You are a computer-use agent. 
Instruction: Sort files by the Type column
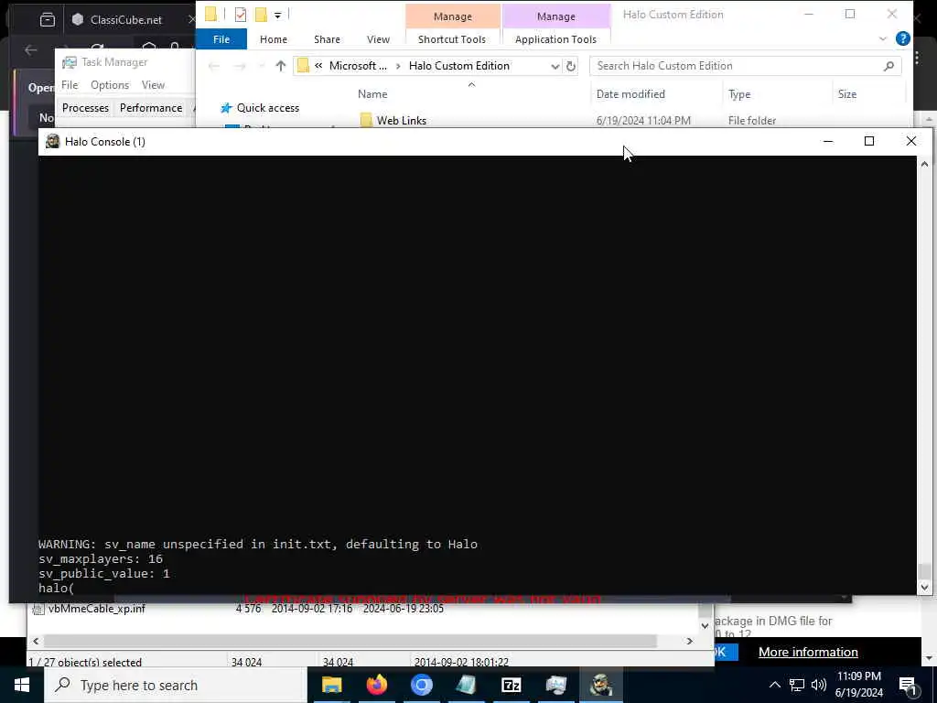click(x=739, y=94)
